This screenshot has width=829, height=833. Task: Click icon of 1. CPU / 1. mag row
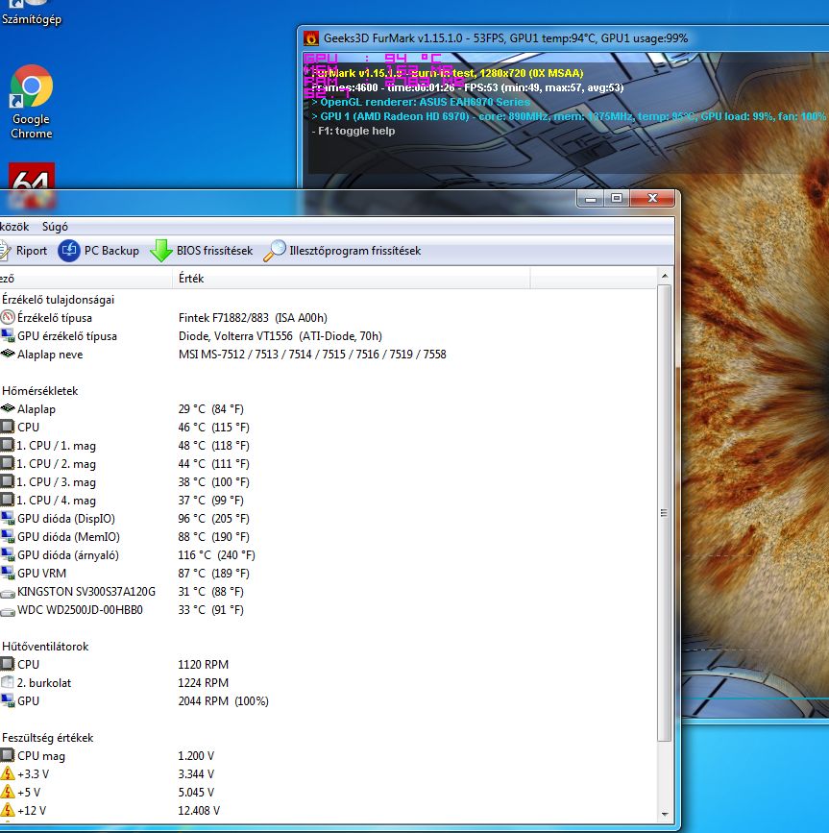click(8, 445)
